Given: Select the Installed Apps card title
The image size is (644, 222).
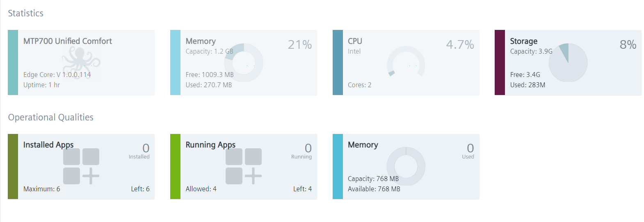Looking at the screenshot, I should (48, 145).
